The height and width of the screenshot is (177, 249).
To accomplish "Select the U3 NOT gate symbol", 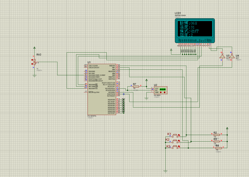I will pyautogui.click(x=222, y=56).
